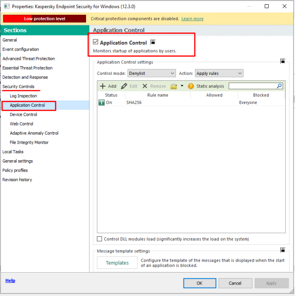
Task: Open Essential Threat Protection section
Action: 27,68
